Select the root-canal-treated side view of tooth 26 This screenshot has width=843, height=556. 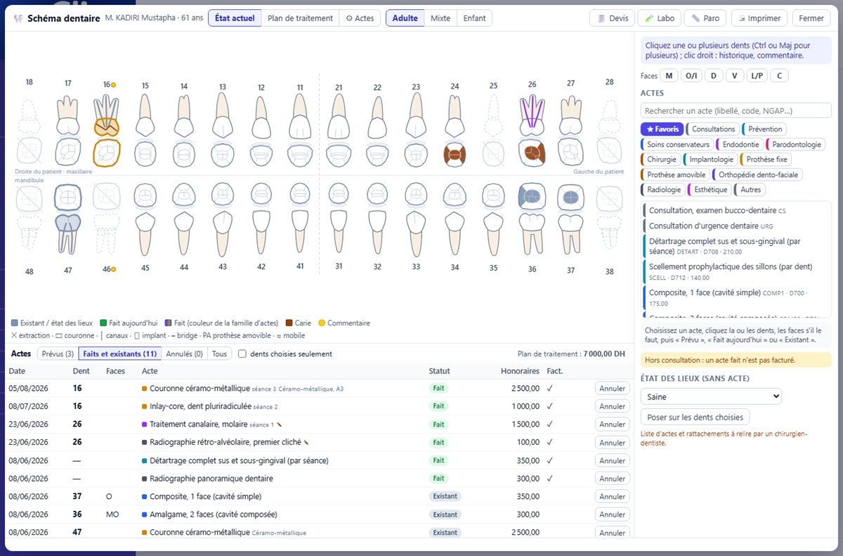[x=532, y=116]
